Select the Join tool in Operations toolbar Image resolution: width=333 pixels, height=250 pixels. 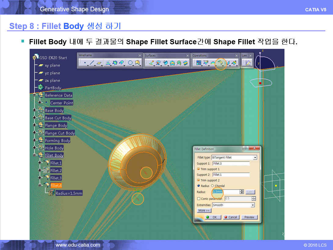tap(199, 63)
